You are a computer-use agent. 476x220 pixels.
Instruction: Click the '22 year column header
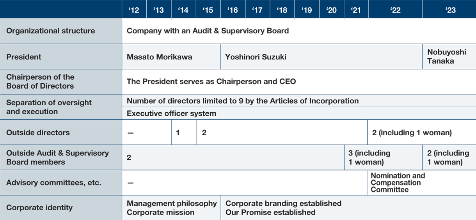pos(395,10)
